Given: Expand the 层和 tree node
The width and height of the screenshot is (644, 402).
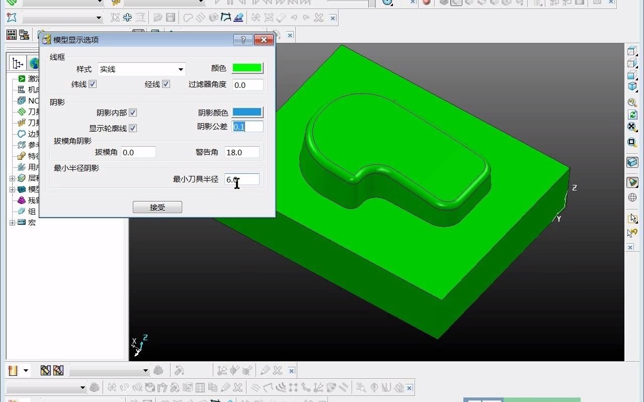Looking at the screenshot, I should 12,178.
